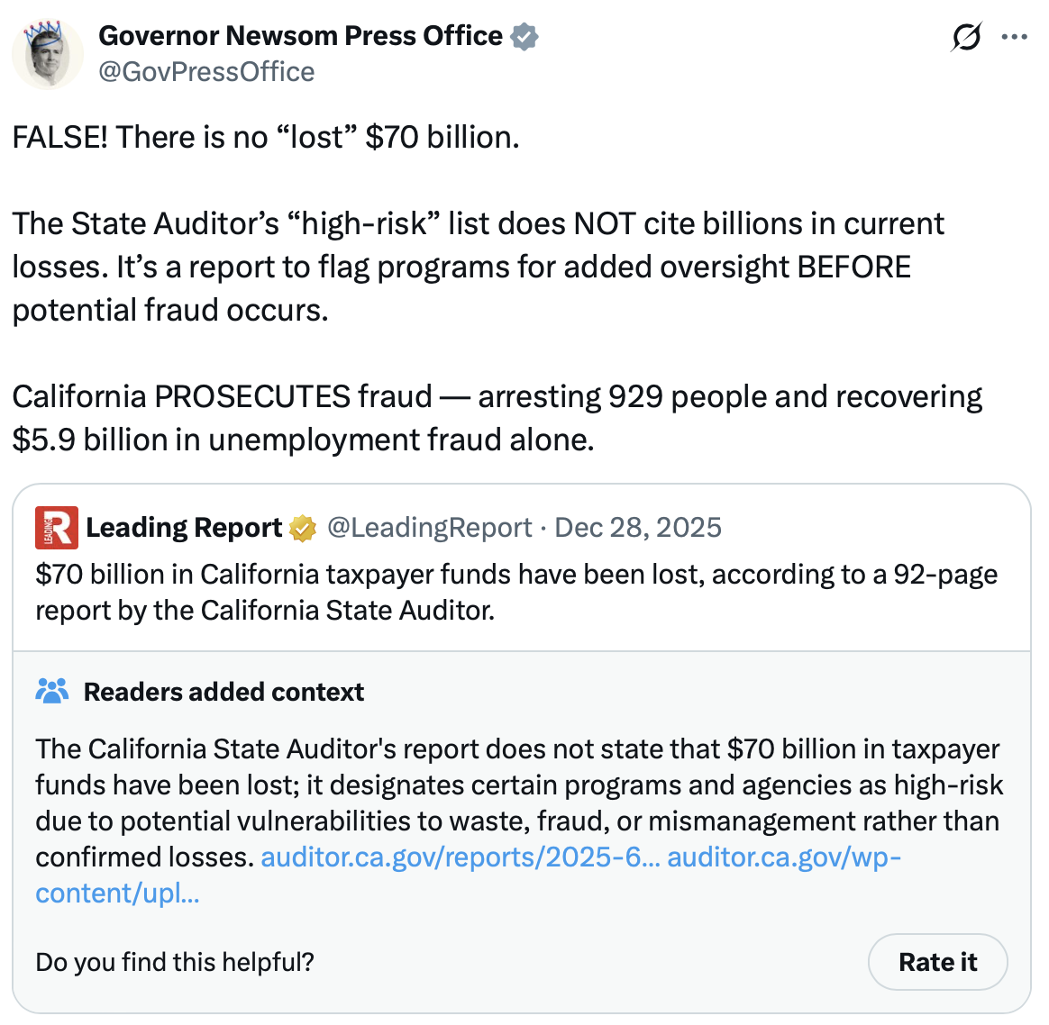This screenshot has width=1049, height=1025.
Task: Open the Grok actions icon
Action: (x=966, y=38)
